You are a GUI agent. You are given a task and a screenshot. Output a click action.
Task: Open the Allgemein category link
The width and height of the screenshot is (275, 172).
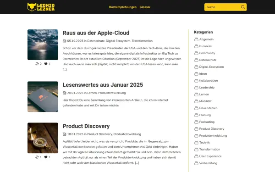[x=206, y=39]
